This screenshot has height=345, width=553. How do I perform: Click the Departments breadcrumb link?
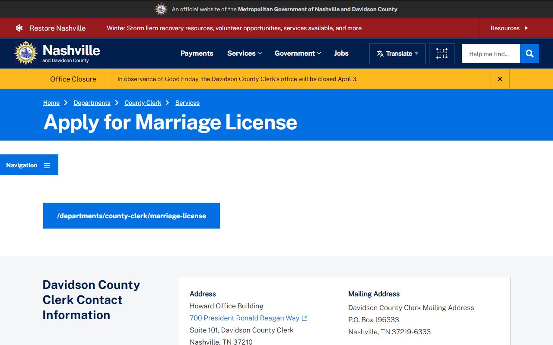pos(92,103)
